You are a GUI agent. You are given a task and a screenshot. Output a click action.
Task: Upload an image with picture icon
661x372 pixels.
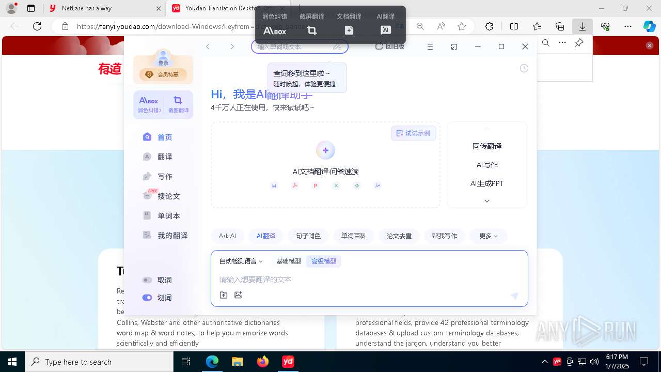coord(238,295)
